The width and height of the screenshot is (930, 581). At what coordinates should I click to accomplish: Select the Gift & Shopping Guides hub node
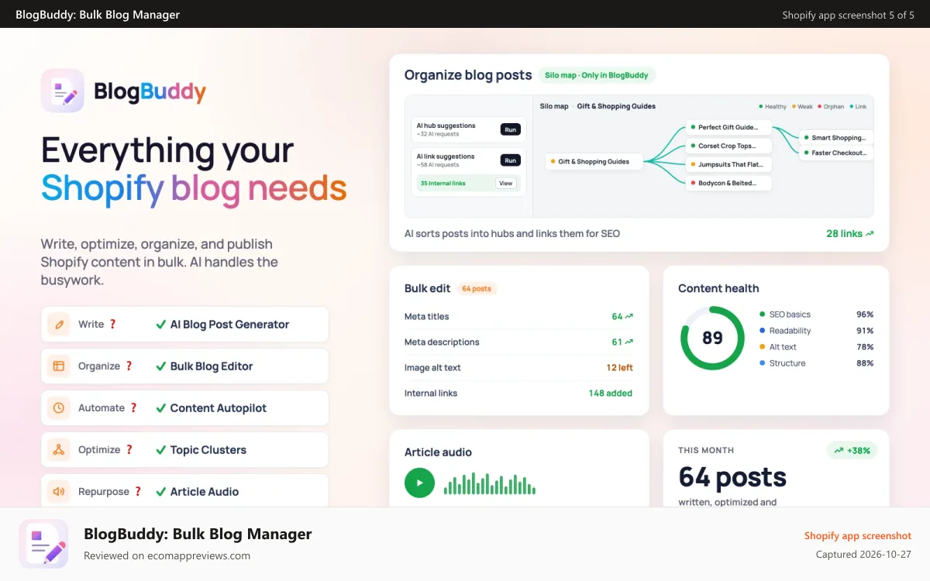(x=594, y=162)
